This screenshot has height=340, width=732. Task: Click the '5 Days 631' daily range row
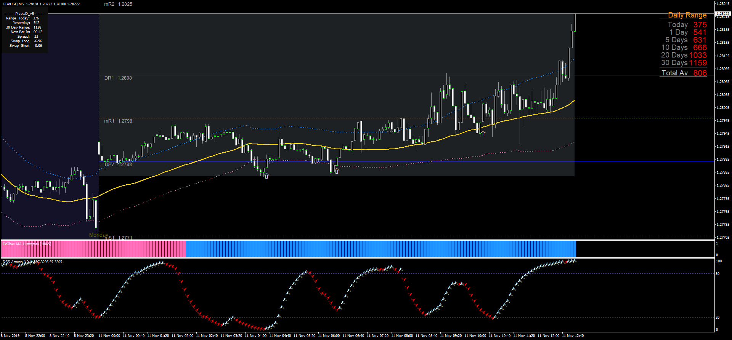coord(686,40)
